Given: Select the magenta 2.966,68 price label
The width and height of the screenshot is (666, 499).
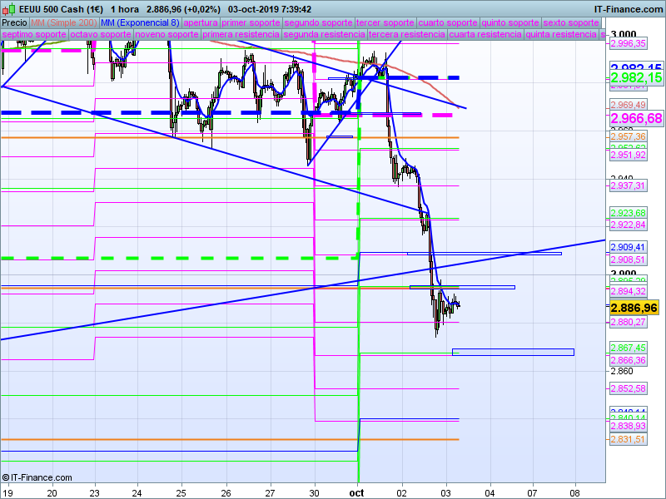Looking at the screenshot, I should click(636, 119).
